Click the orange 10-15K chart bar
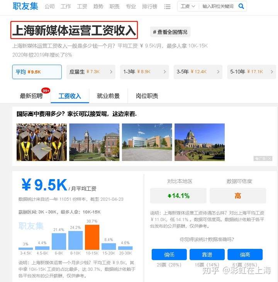The image size is (278, 282). (x=92, y=237)
